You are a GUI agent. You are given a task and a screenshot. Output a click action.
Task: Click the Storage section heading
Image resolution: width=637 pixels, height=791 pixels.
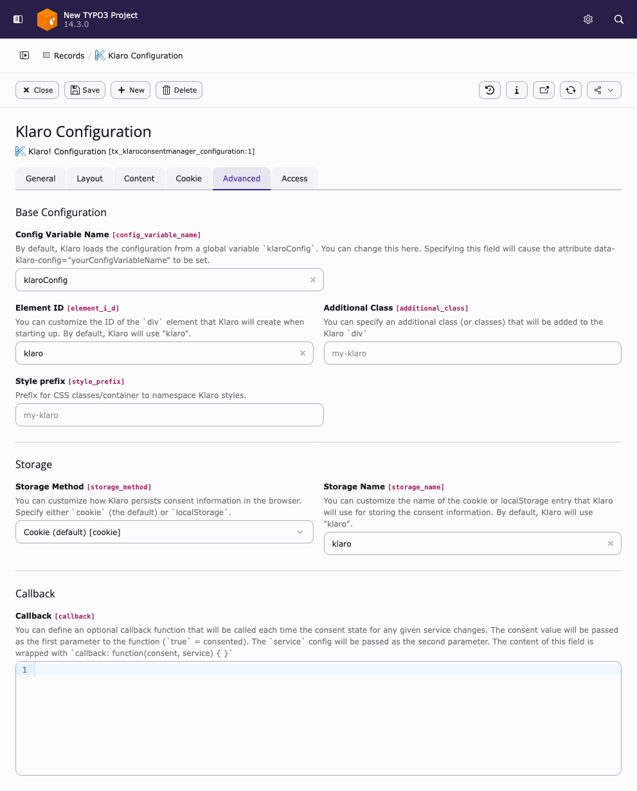click(33, 464)
